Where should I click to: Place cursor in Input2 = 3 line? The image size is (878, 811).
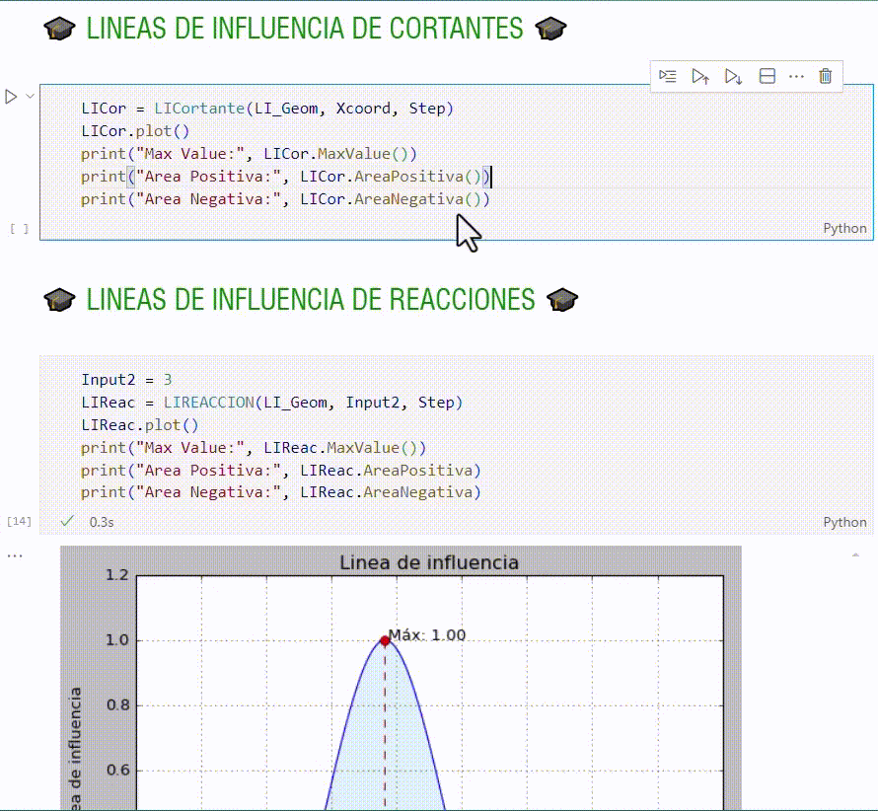pyautogui.click(x=126, y=380)
